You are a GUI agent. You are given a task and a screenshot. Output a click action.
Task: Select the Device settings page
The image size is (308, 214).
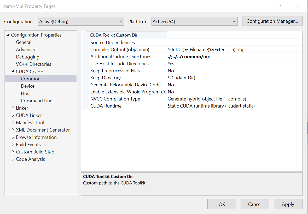point(27,86)
